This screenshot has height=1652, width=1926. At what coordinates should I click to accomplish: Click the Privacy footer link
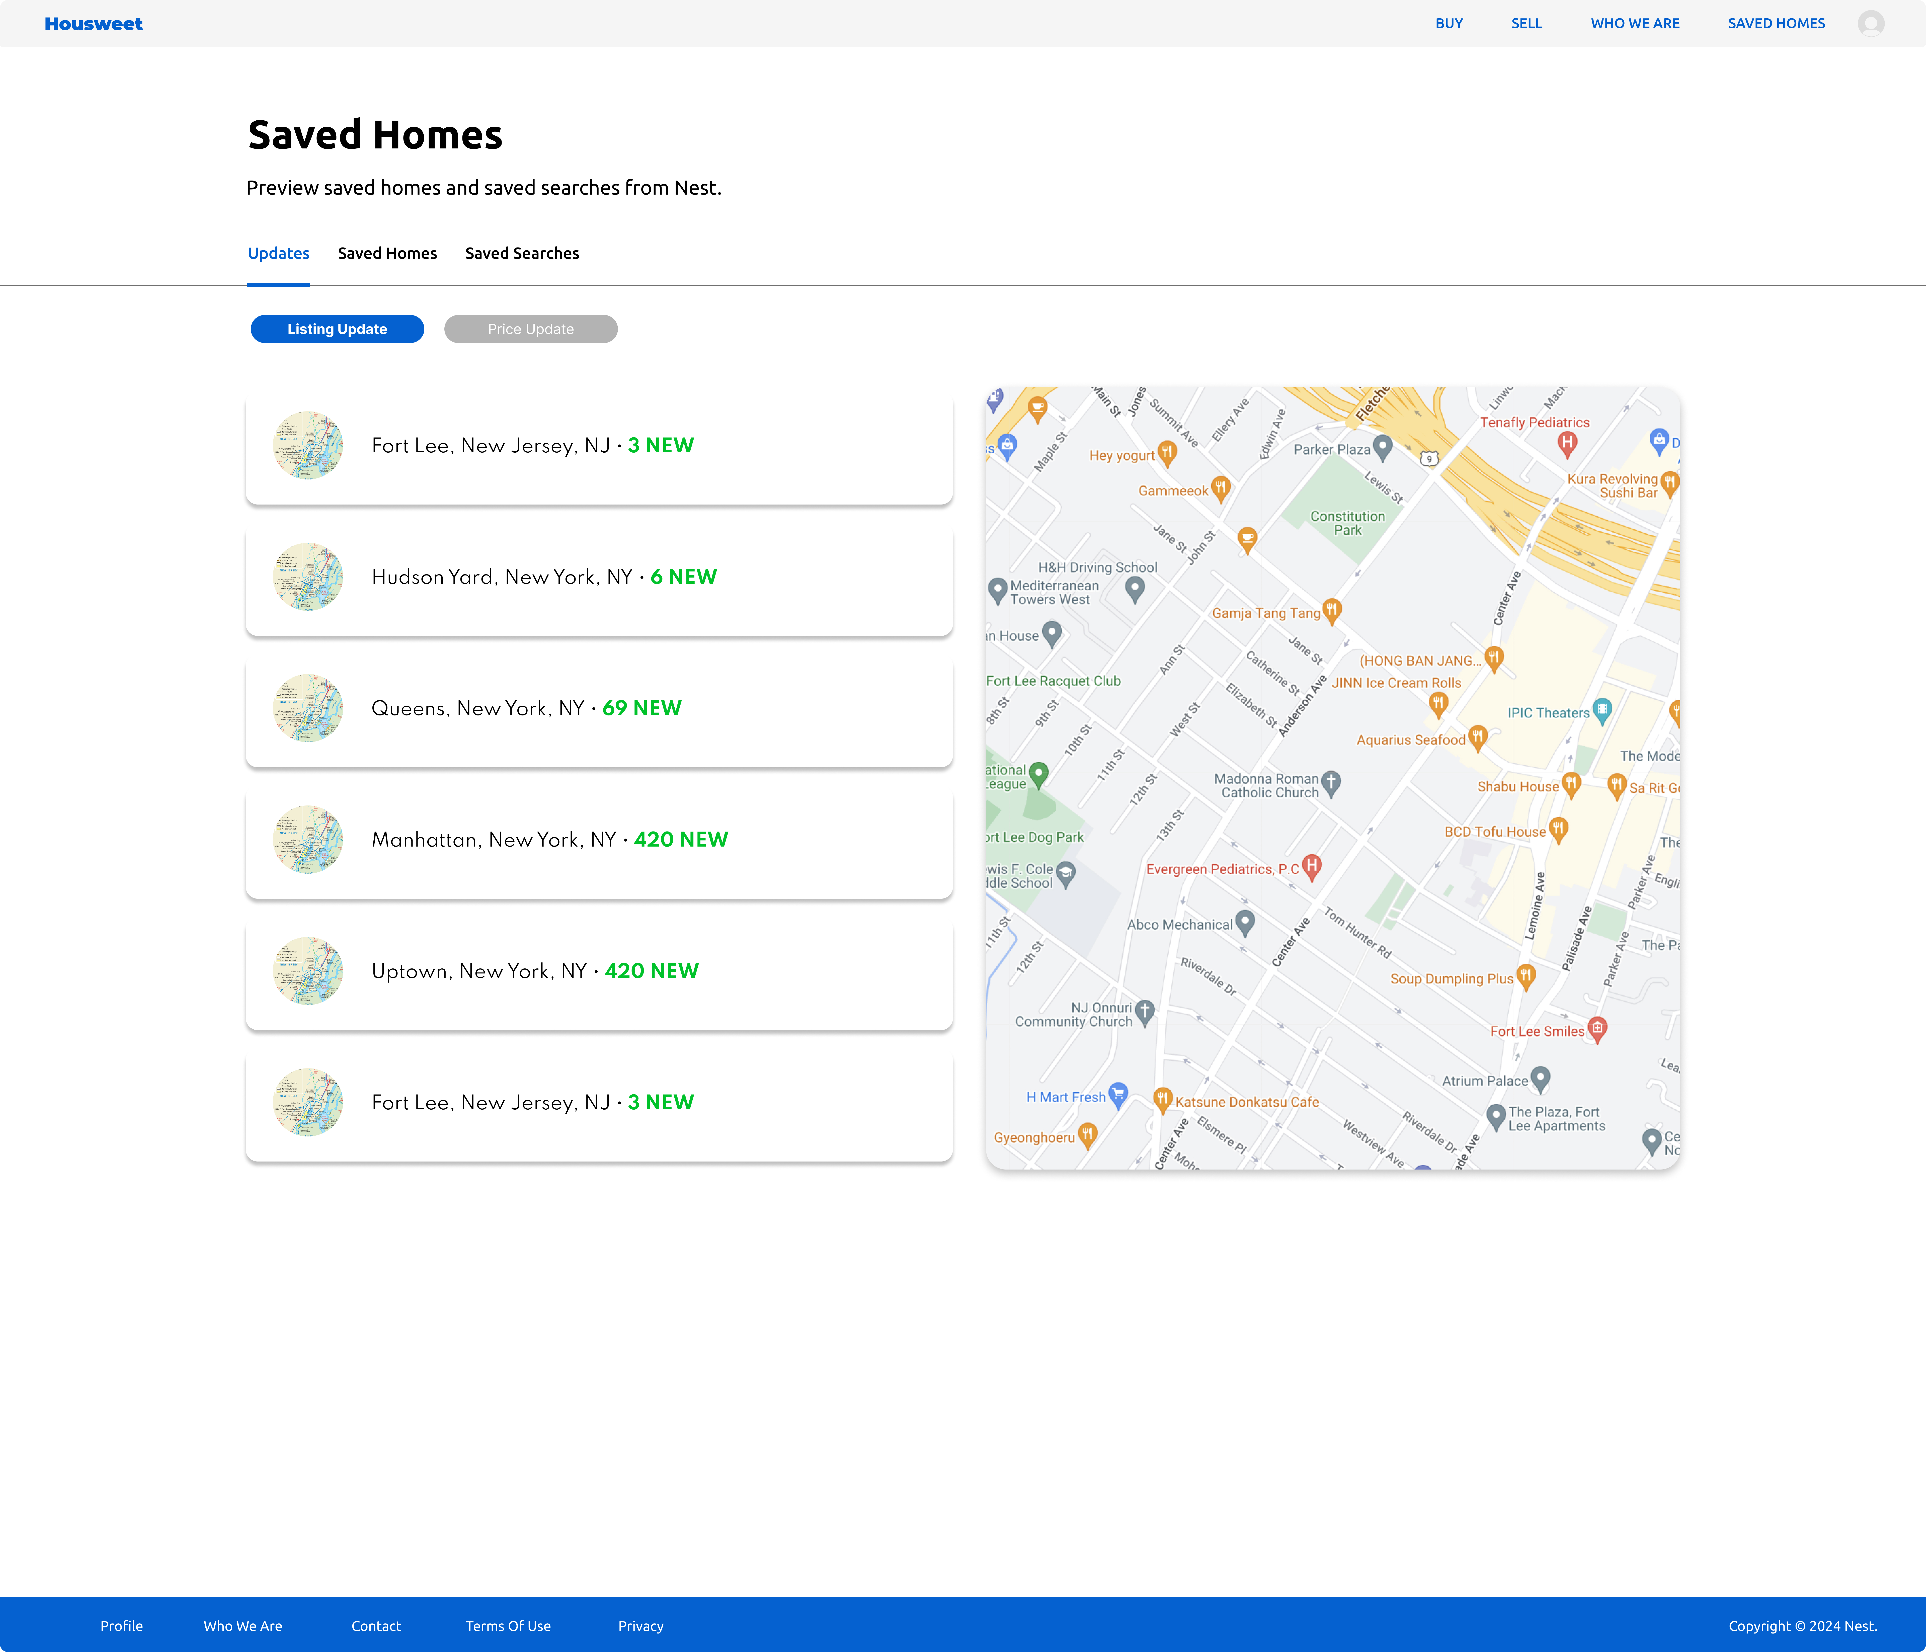pos(640,1625)
